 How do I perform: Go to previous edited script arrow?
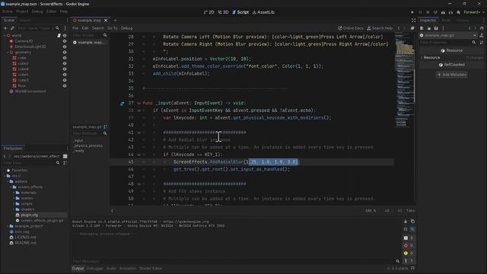coord(399,28)
